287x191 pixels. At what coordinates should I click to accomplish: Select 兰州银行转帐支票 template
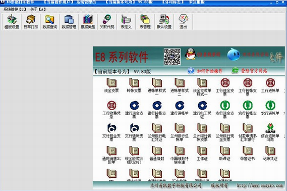click(x=202, y=132)
